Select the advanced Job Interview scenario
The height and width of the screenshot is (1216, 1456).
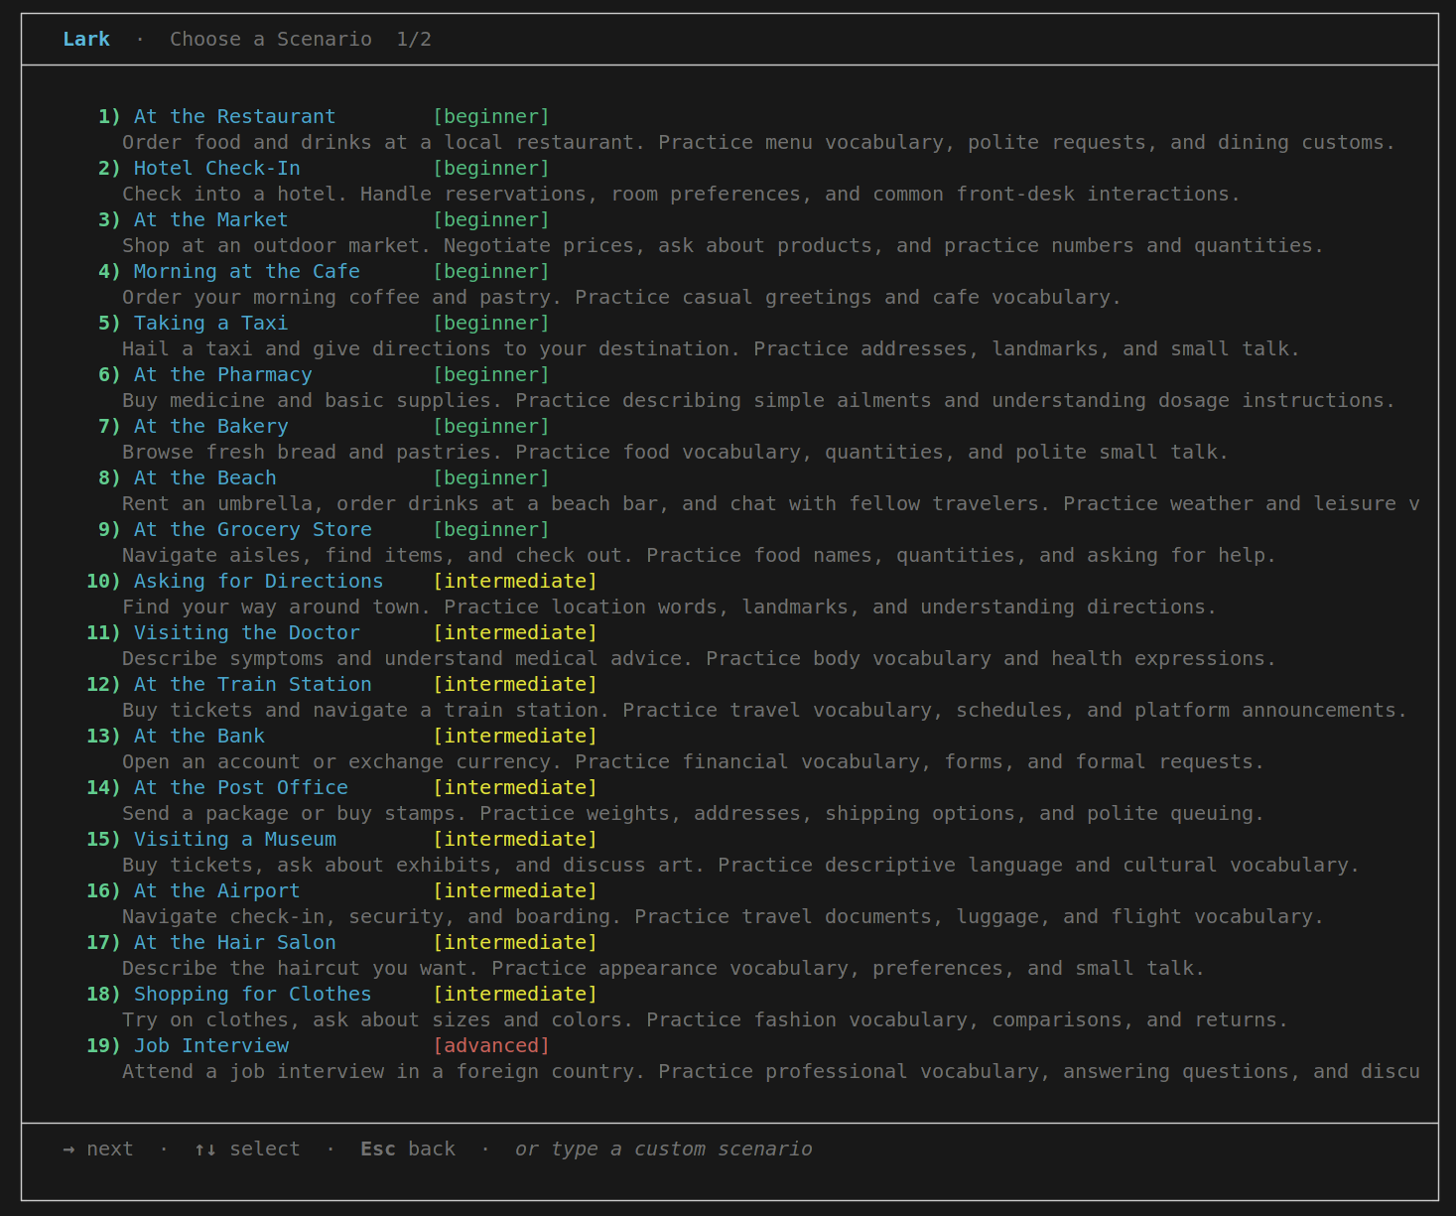point(210,1045)
